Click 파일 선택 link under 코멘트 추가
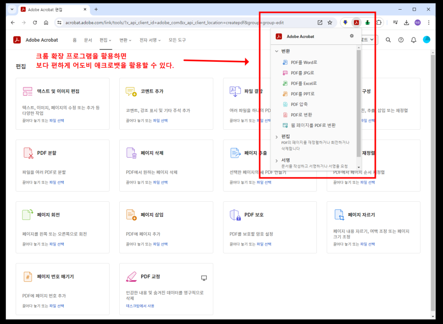 click(160, 121)
